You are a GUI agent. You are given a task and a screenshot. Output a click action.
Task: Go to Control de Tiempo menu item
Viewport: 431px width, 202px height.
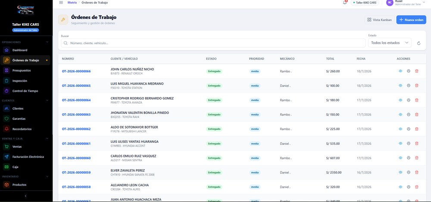point(25,91)
